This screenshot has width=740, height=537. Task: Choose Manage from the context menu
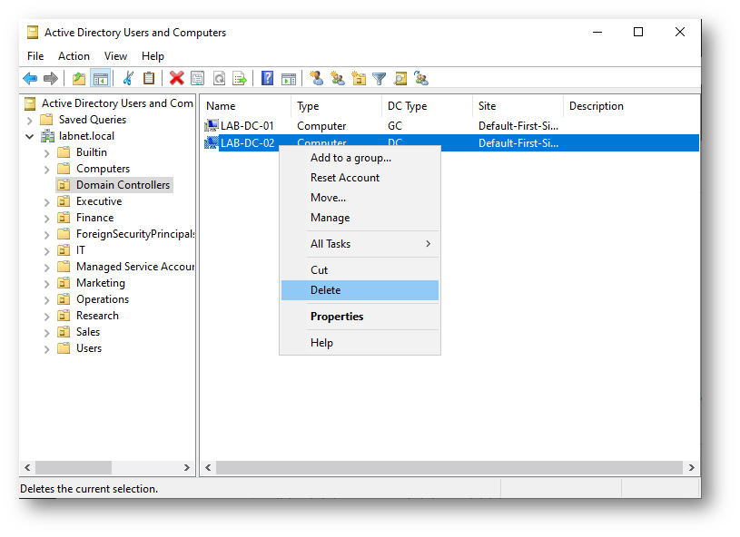coord(360,218)
